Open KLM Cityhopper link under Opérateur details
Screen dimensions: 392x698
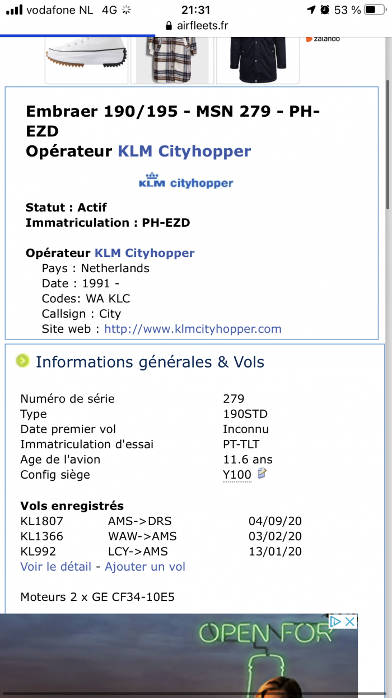[144, 253]
